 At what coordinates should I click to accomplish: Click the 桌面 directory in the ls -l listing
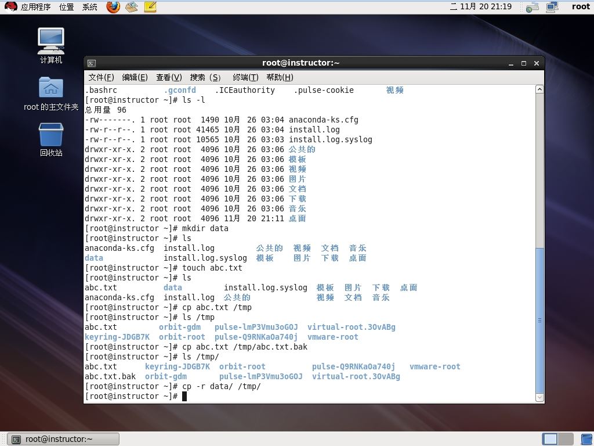298,218
